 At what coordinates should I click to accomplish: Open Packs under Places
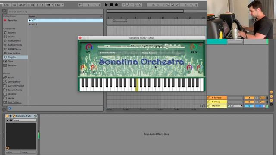10,77
